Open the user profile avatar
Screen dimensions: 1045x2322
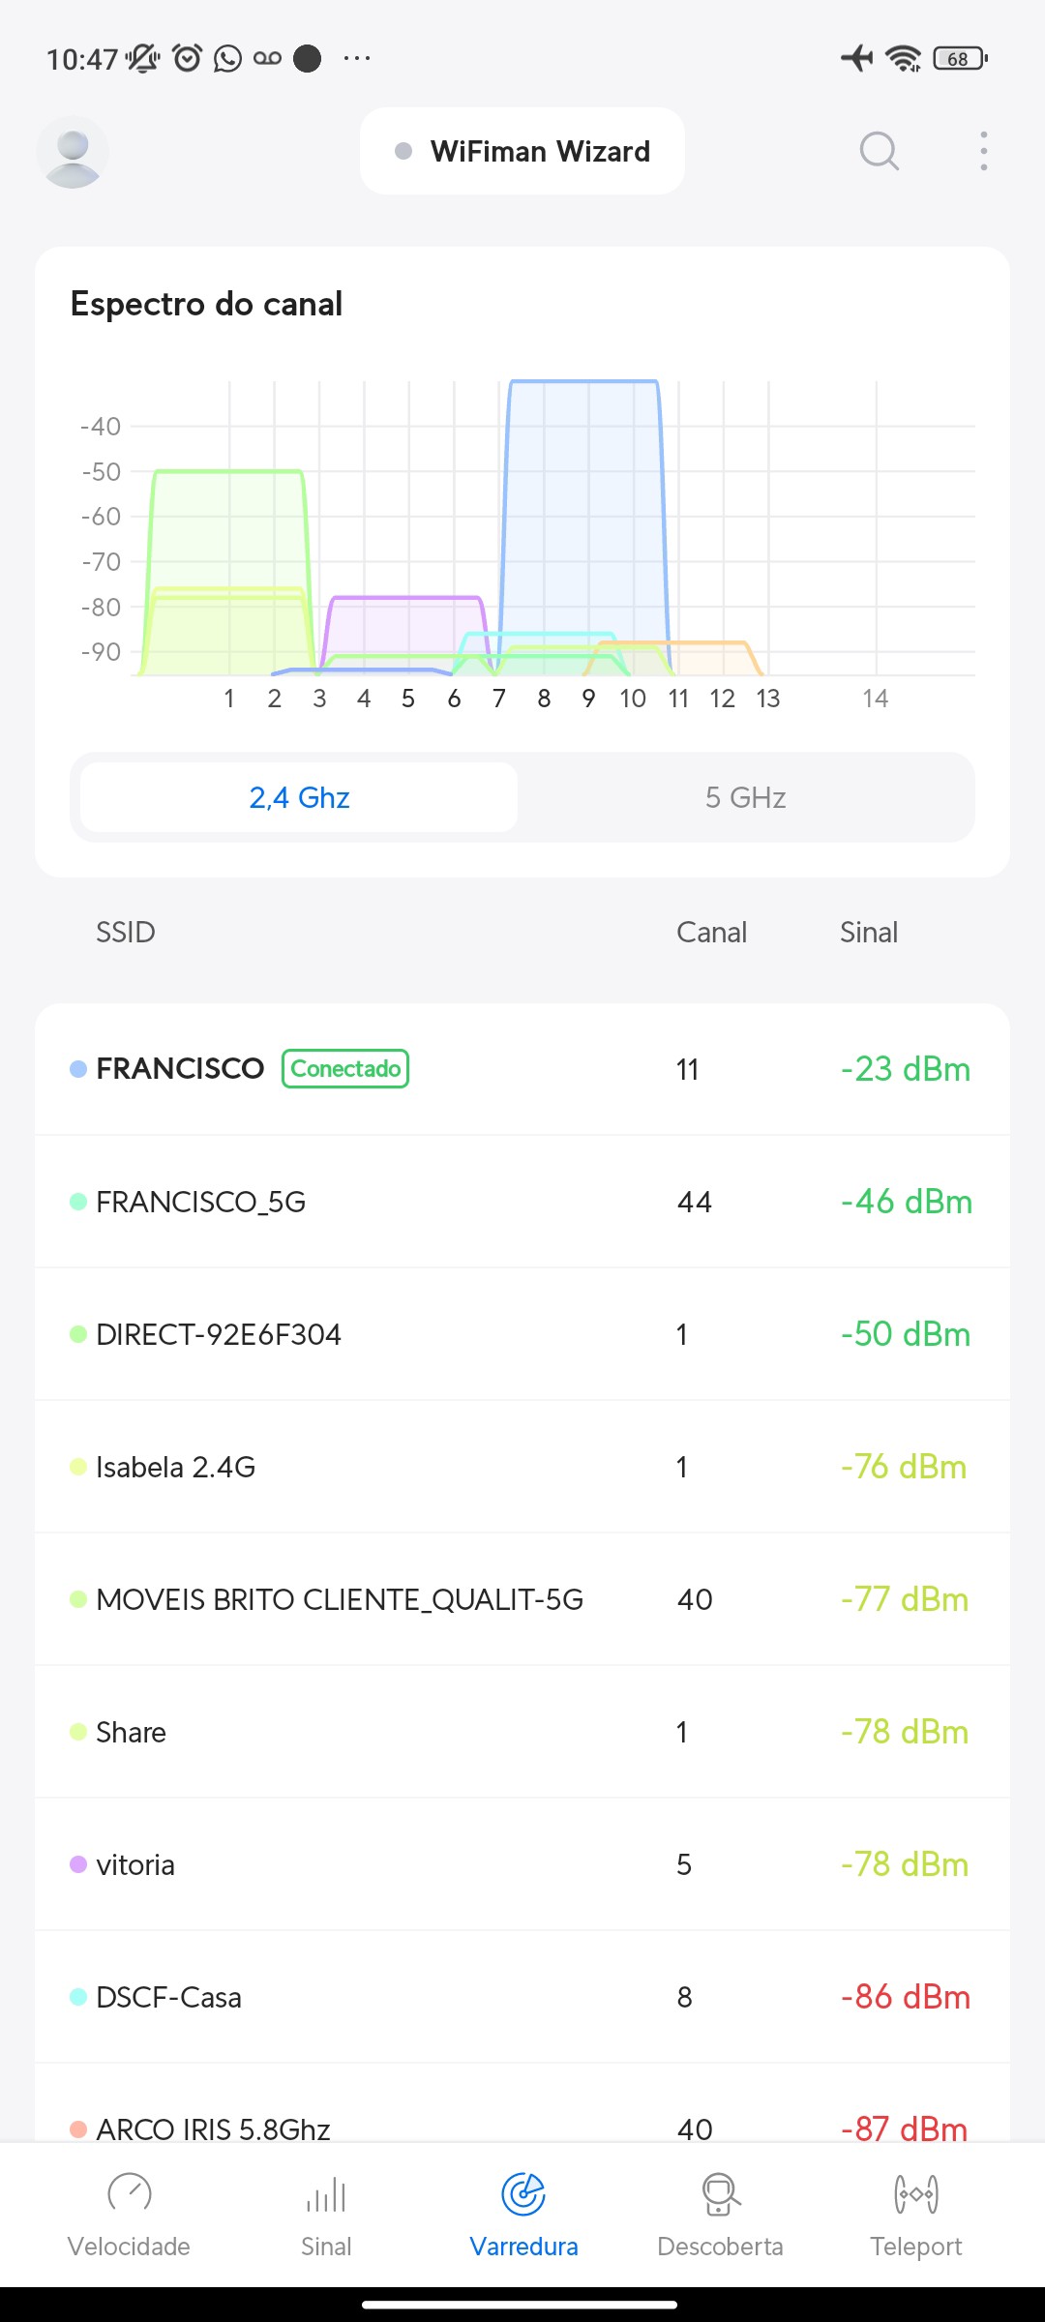[x=73, y=152]
